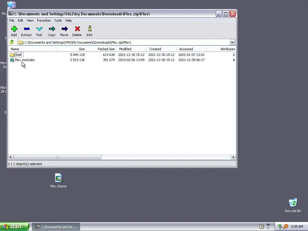Click the horizontal scrollbar right arrow
This screenshot has height=231, width=308.
pos(233,157)
